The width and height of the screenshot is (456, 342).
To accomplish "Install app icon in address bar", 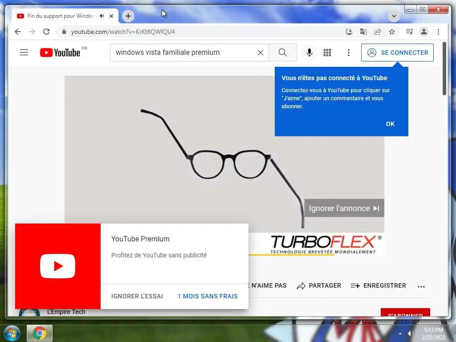I will click(x=349, y=32).
